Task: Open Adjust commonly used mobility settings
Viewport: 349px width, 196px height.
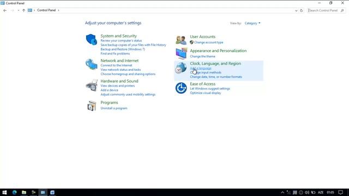Action: tap(128, 94)
